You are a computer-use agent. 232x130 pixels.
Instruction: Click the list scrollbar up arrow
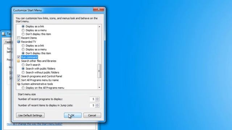99,26
